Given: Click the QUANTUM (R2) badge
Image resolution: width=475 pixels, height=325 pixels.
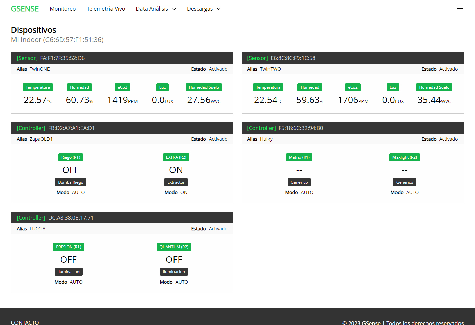Looking at the screenshot, I should (x=174, y=247).
